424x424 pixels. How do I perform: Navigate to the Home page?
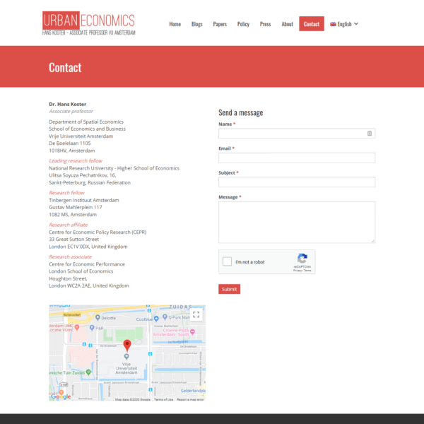(x=175, y=24)
